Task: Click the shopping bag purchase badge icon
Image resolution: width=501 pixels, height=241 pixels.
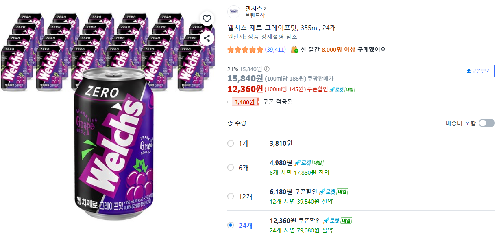Action: pos(294,50)
